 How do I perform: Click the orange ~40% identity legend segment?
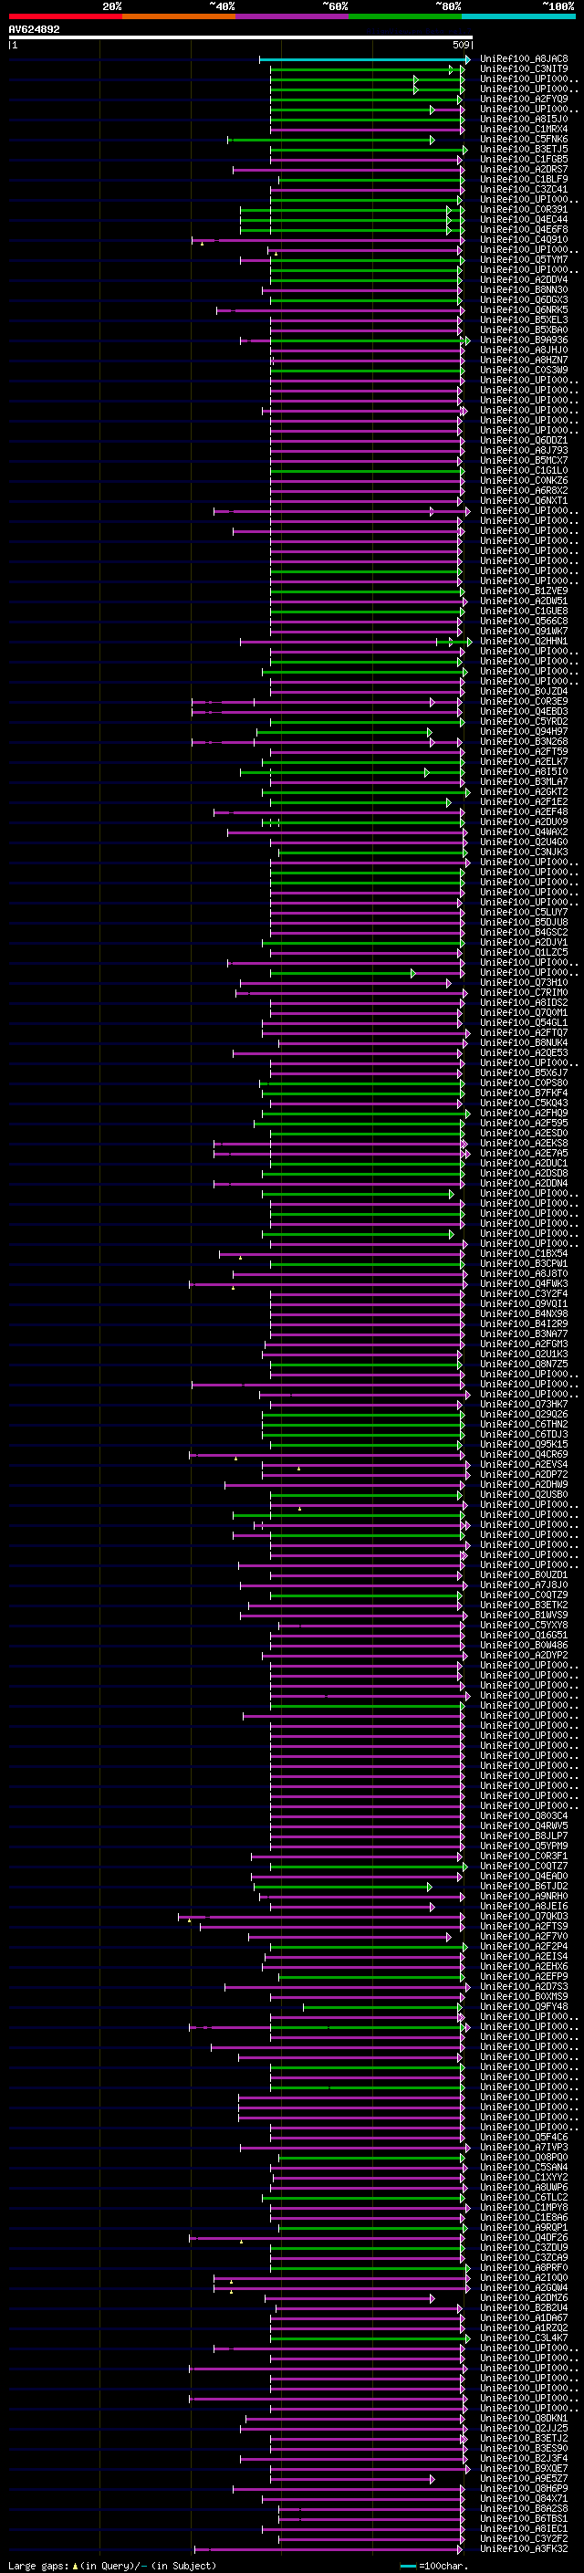click(179, 16)
